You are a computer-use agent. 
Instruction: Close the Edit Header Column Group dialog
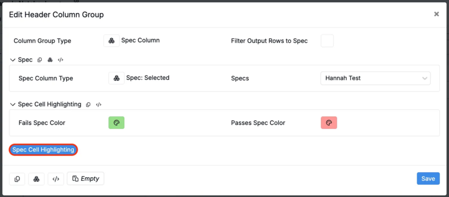click(x=436, y=14)
